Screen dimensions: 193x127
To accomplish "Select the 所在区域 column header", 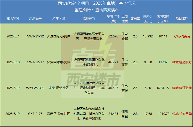I will point(59,19).
